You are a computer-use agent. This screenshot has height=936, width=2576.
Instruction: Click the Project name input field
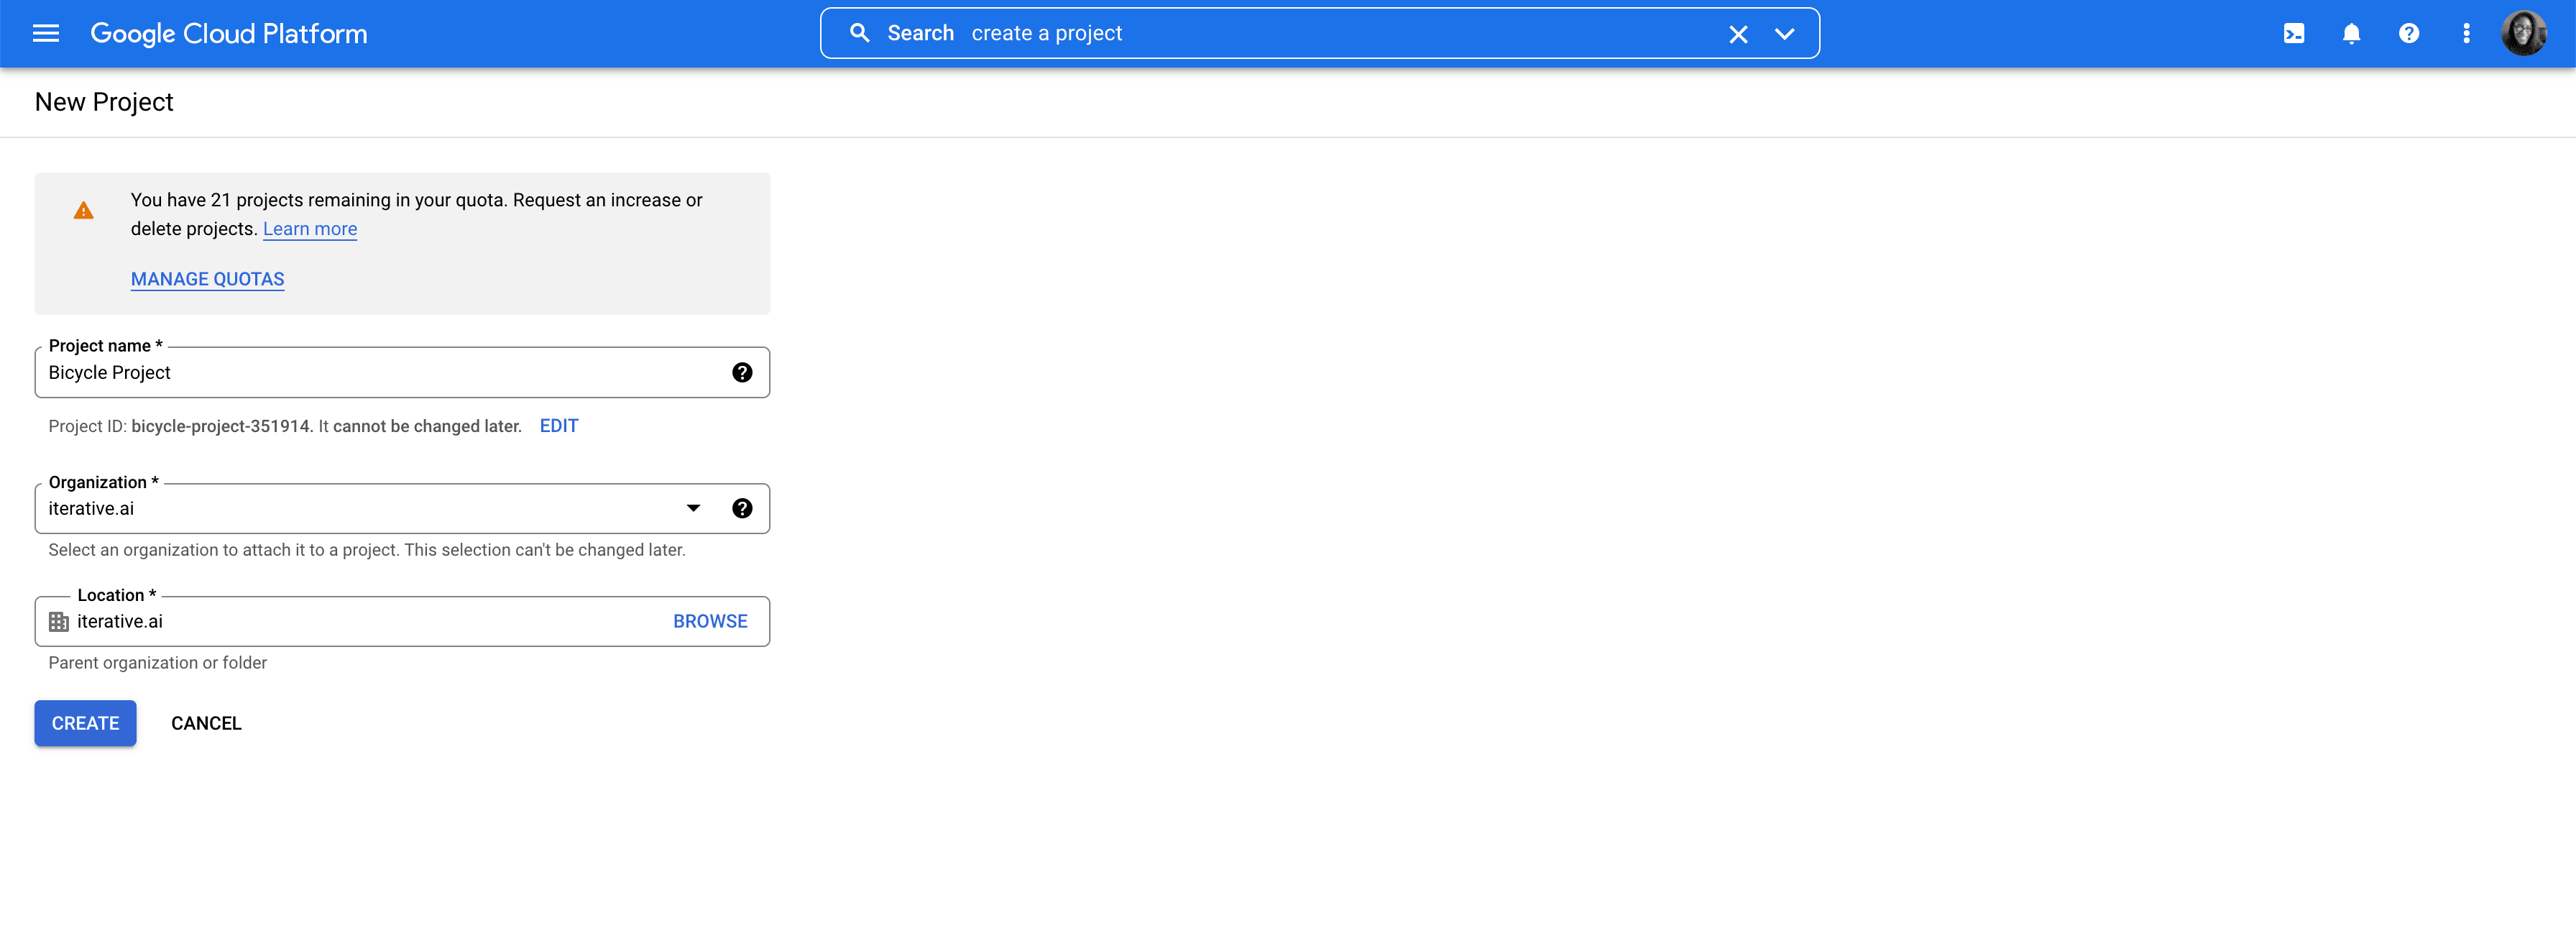point(380,372)
